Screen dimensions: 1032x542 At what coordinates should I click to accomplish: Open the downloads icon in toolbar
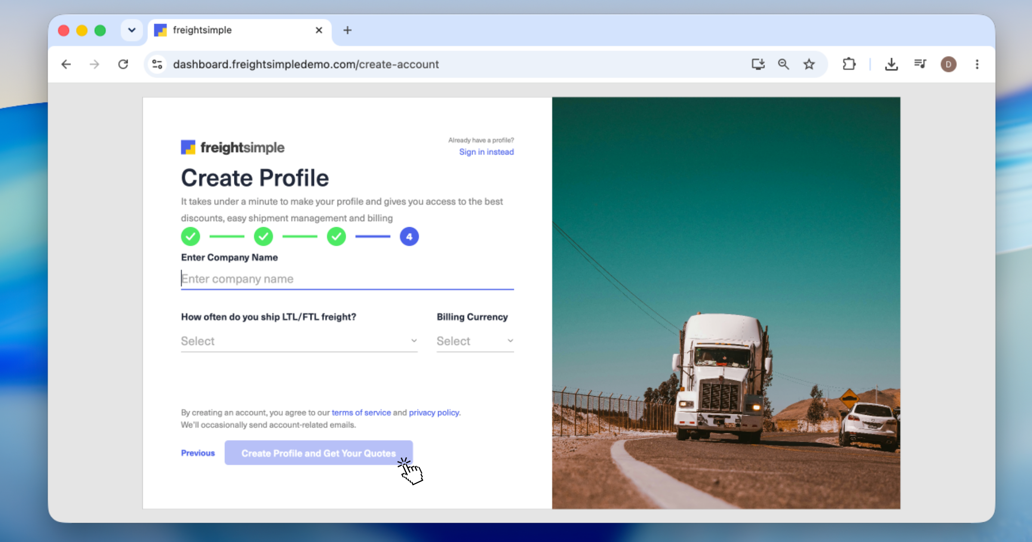pyautogui.click(x=891, y=65)
